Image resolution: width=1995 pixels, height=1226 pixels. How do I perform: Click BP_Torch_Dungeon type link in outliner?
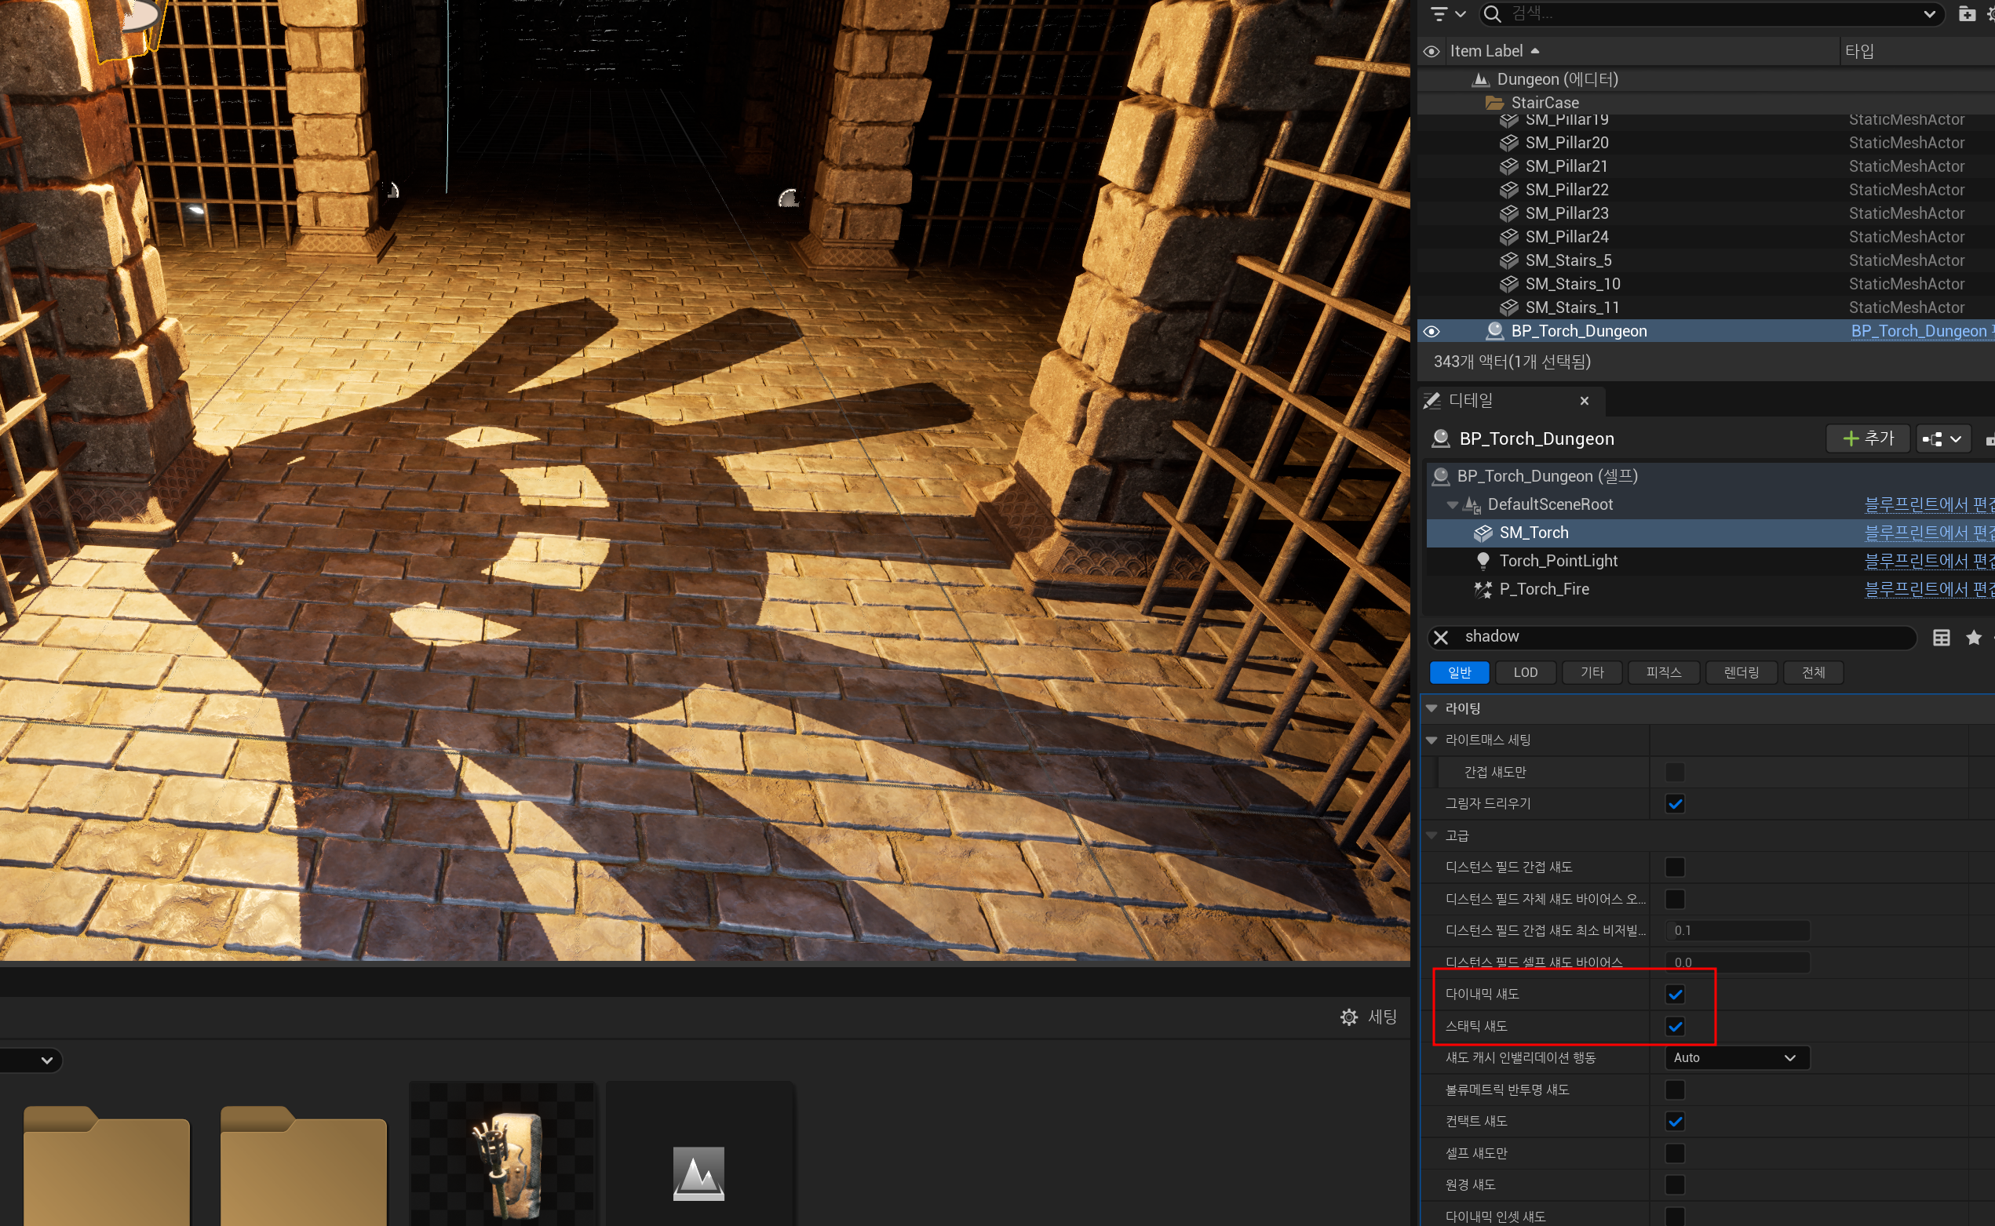tap(1918, 332)
